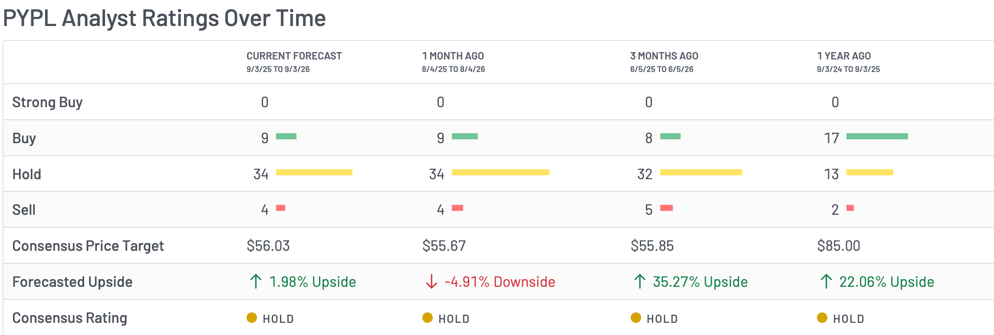994x335 pixels.
Task: Select the 'CURRENT FORECAST' column header
Action: [294, 56]
